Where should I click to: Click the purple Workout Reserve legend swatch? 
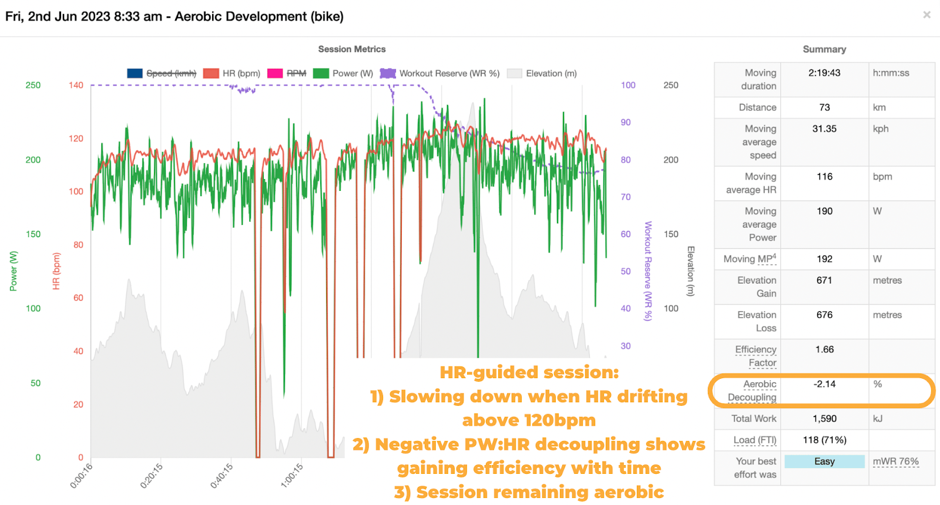tap(388, 73)
